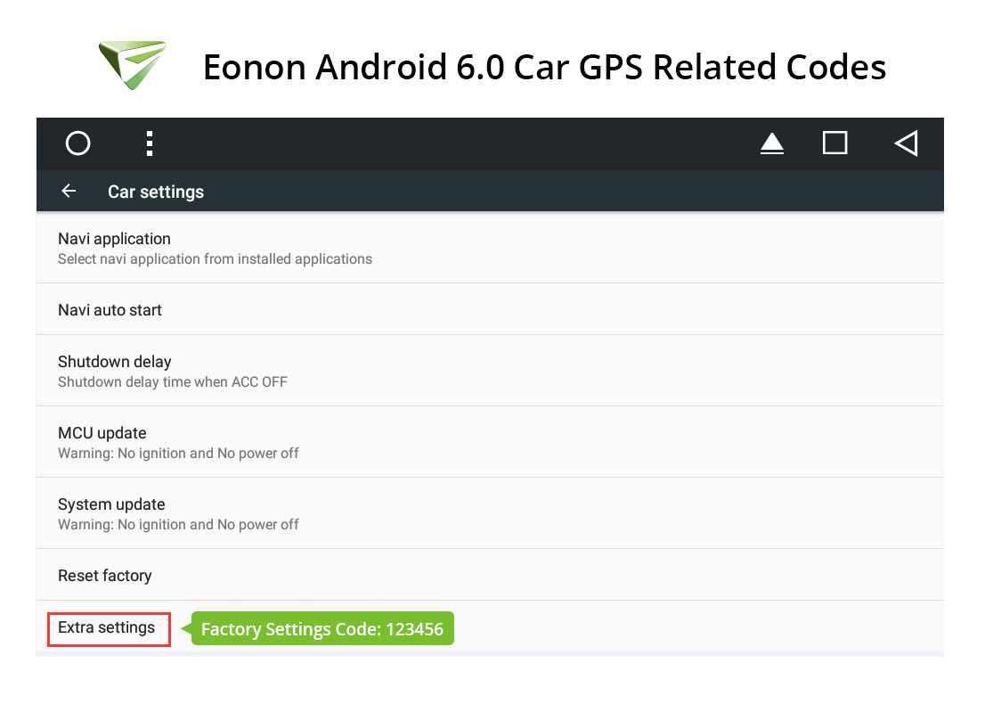
Task: Open Shutdown delay setting
Action: pos(490,371)
